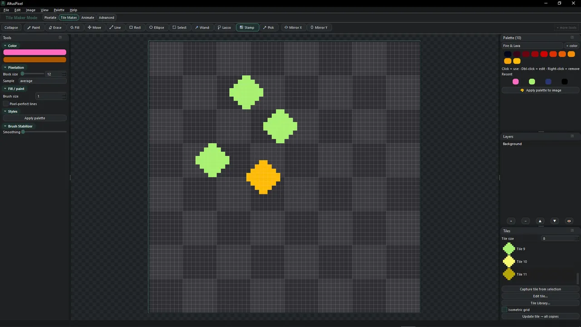Open the File menu
Image resolution: width=581 pixels, height=327 pixels.
(6, 10)
